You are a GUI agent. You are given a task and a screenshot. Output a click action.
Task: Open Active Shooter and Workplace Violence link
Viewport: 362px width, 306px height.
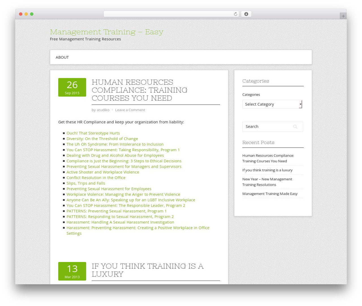(103, 172)
